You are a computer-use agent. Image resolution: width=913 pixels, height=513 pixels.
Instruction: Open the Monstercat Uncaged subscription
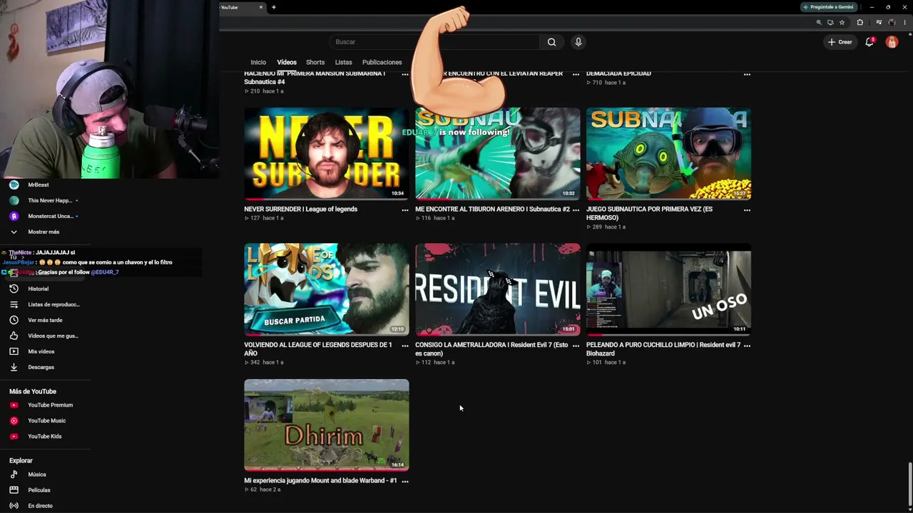click(x=44, y=216)
